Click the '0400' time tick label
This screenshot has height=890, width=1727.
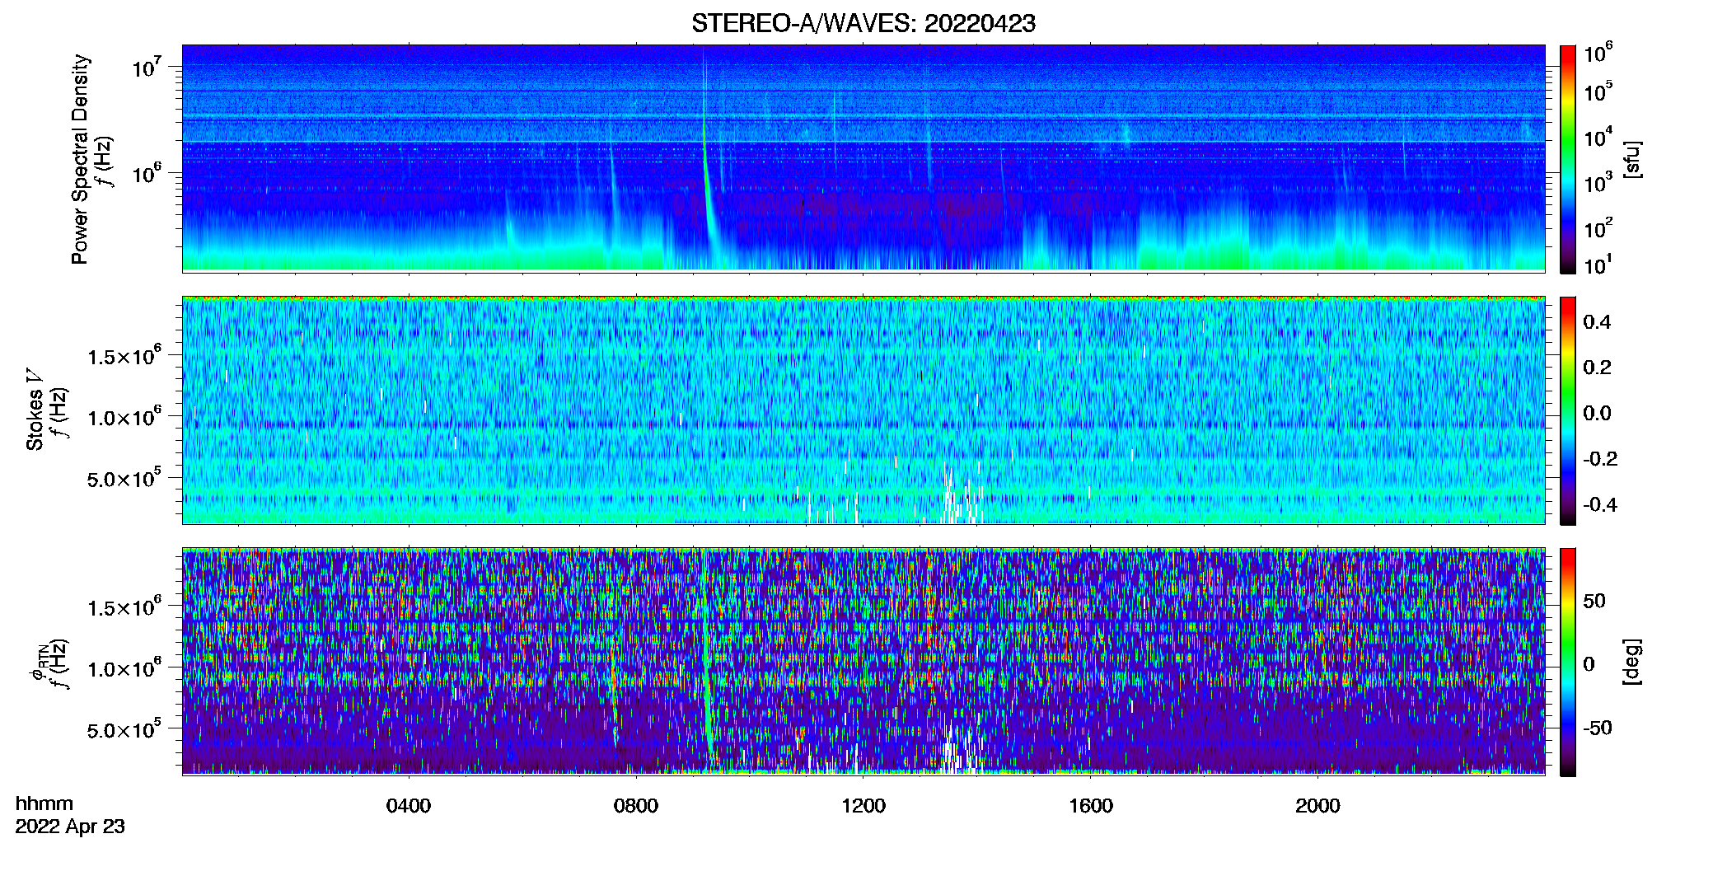409,806
